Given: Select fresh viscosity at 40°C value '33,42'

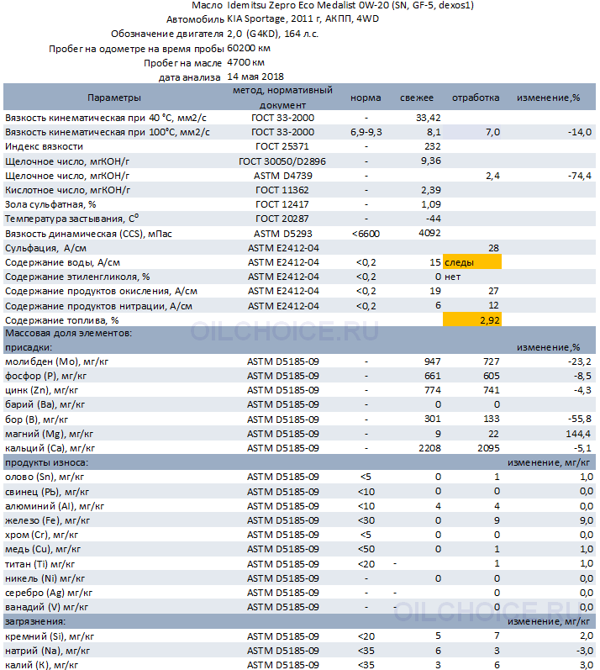Looking at the screenshot, I should point(429,118).
